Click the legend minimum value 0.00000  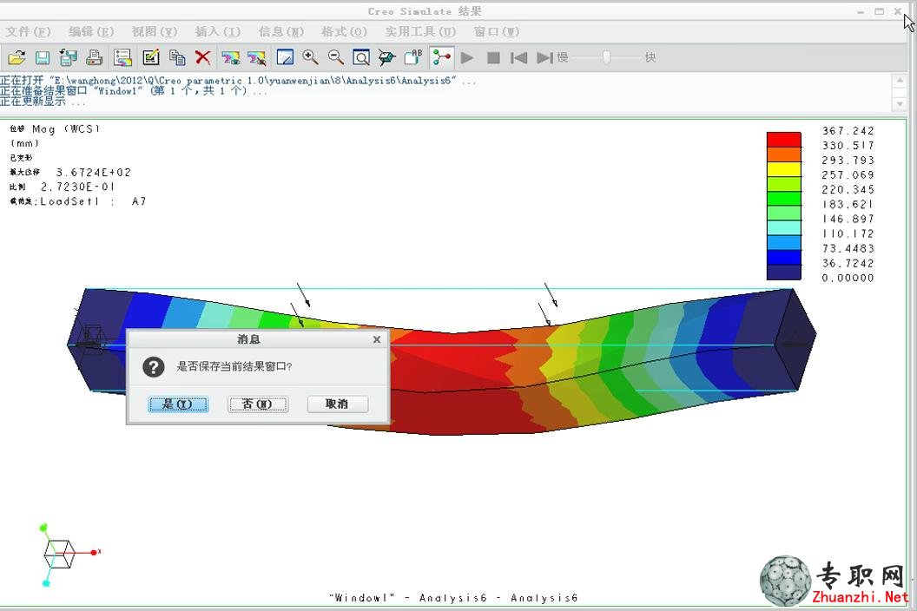848,279
